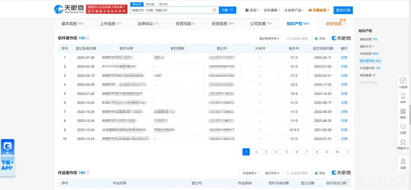Image resolution: width=411 pixels, height=190 pixels.
Task: Open 详情 for row 9 version V2.5.5
Action: coord(344,130)
